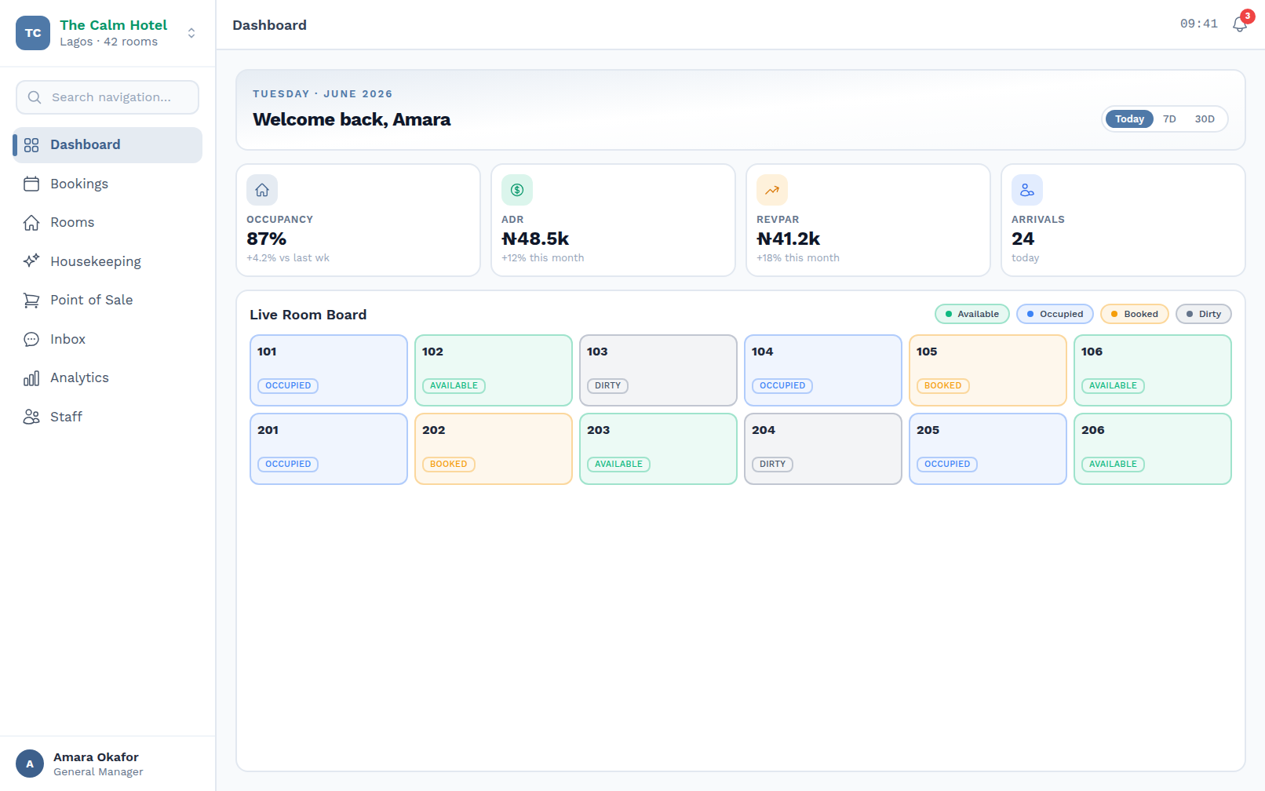Open room 105 card
The height and width of the screenshot is (791, 1265).
click(988, 370)
